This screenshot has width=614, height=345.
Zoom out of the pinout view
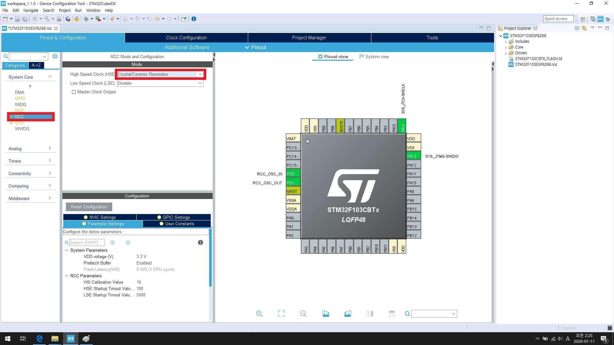(x=303, y=314)
